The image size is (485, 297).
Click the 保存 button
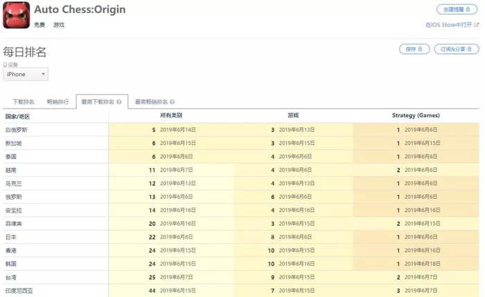[x=414, y=49]
